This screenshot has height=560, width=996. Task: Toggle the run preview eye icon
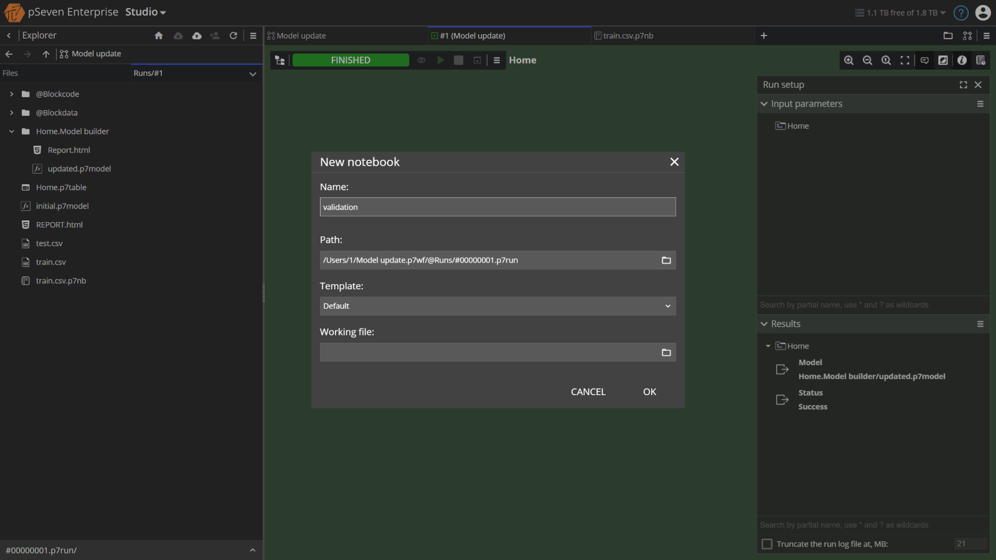click(421, 60)
